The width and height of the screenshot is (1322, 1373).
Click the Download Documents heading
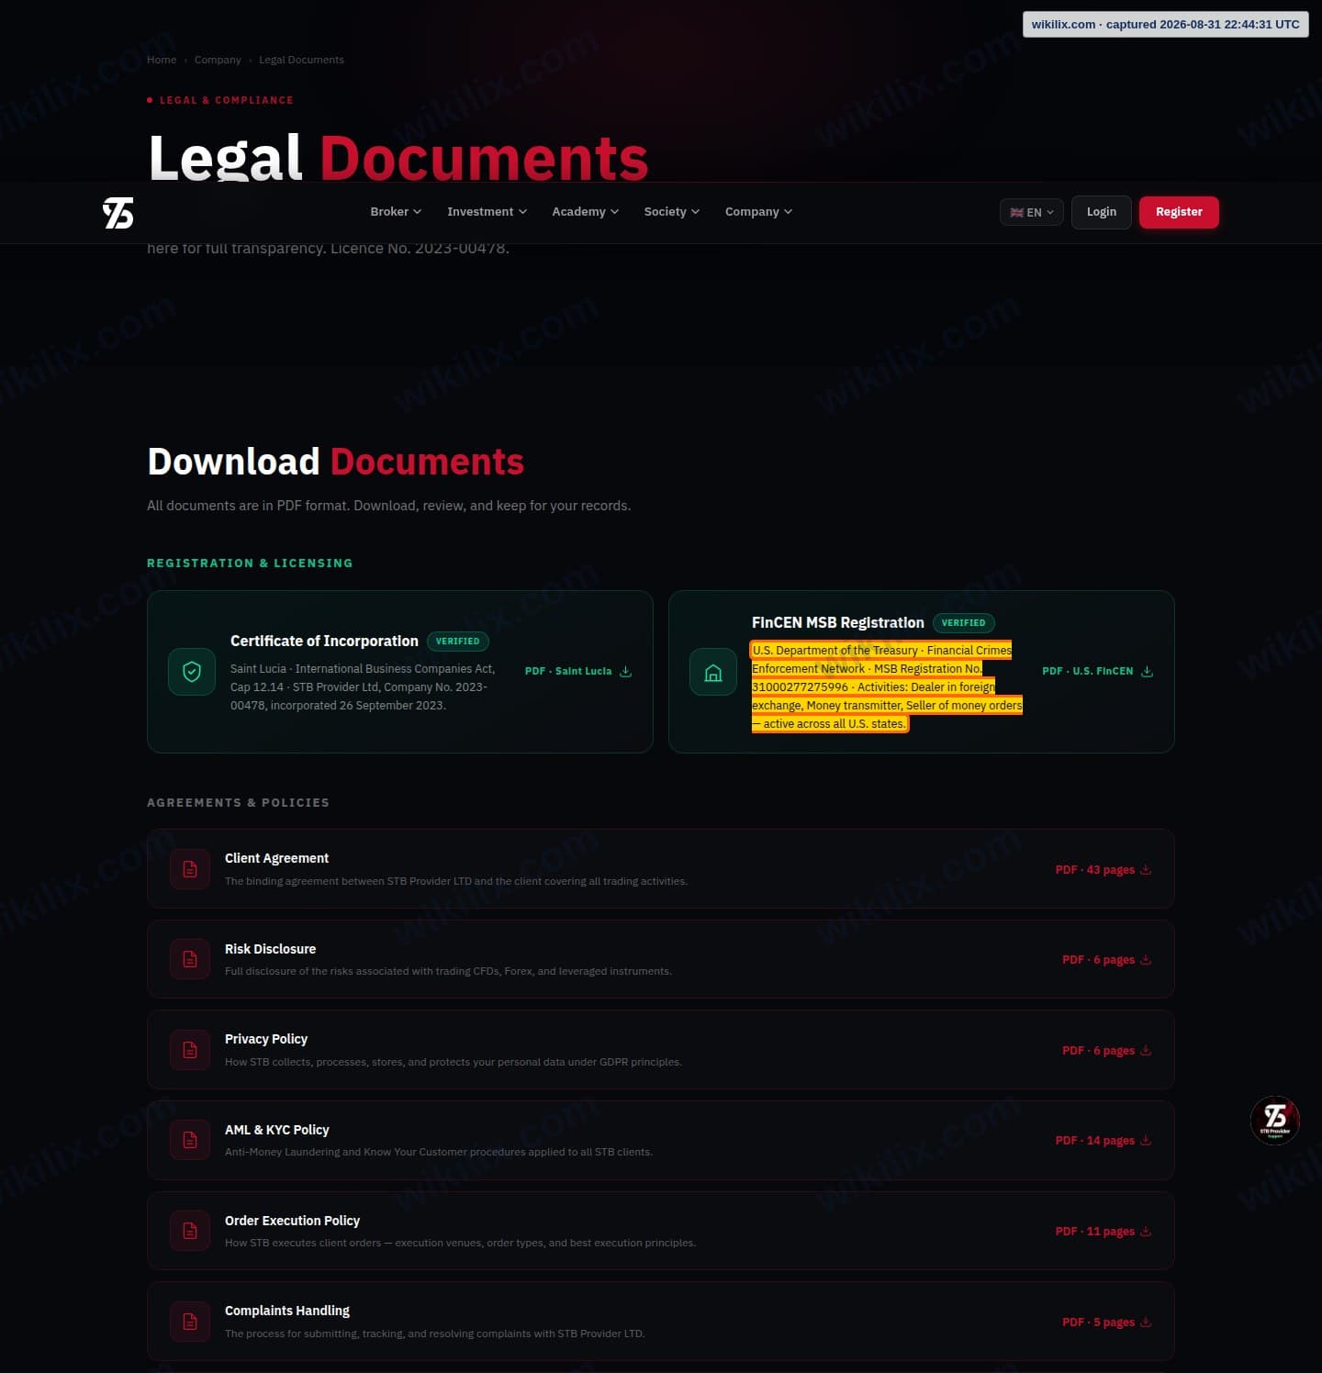(336, 462)
